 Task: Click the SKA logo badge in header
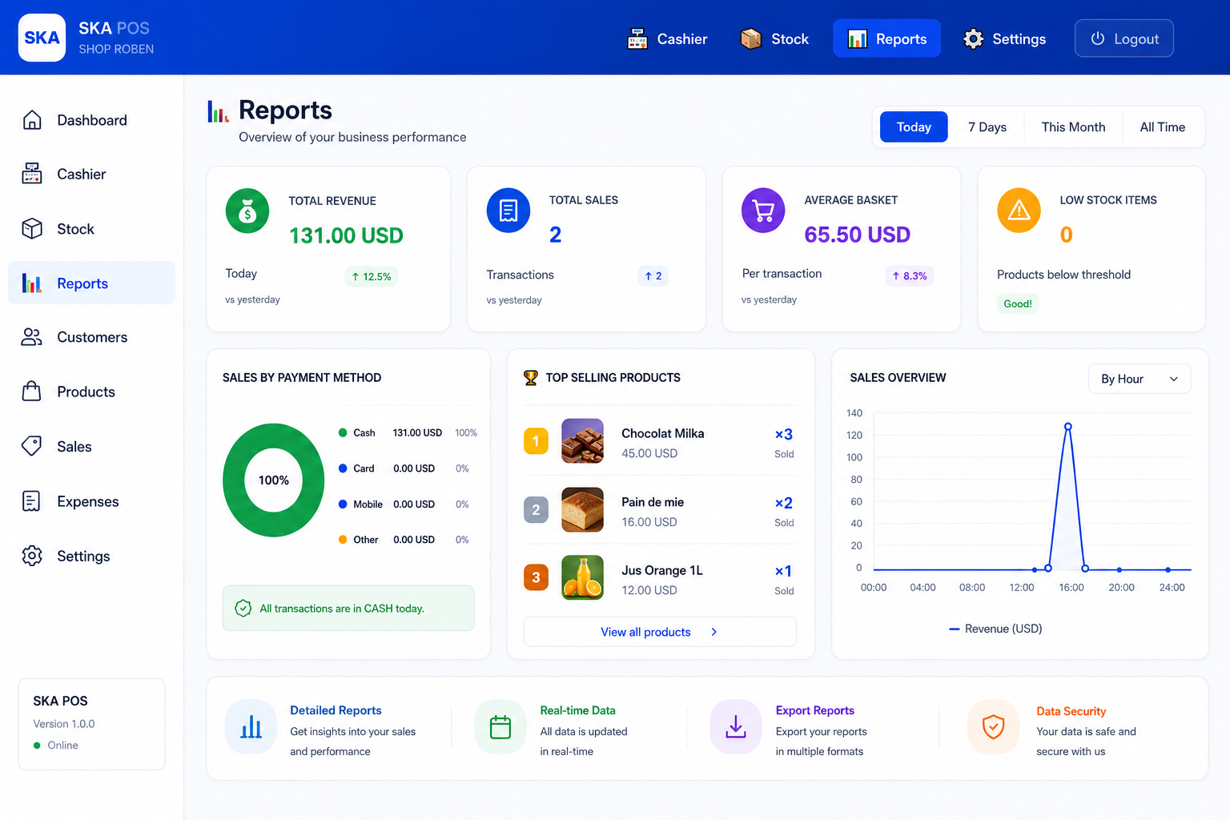tap(42, 38)
